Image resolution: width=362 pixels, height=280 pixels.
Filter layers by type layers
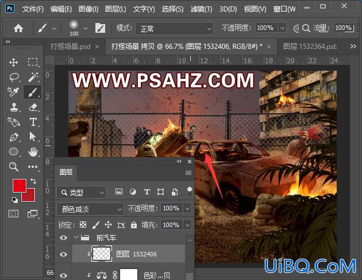pyautogui.click(x=147, y=192)
